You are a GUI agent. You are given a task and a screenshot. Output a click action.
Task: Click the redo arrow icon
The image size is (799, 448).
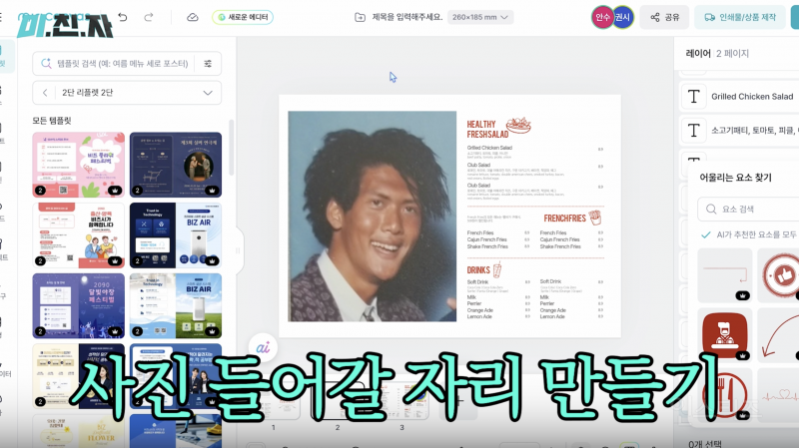tap(148, 17)
